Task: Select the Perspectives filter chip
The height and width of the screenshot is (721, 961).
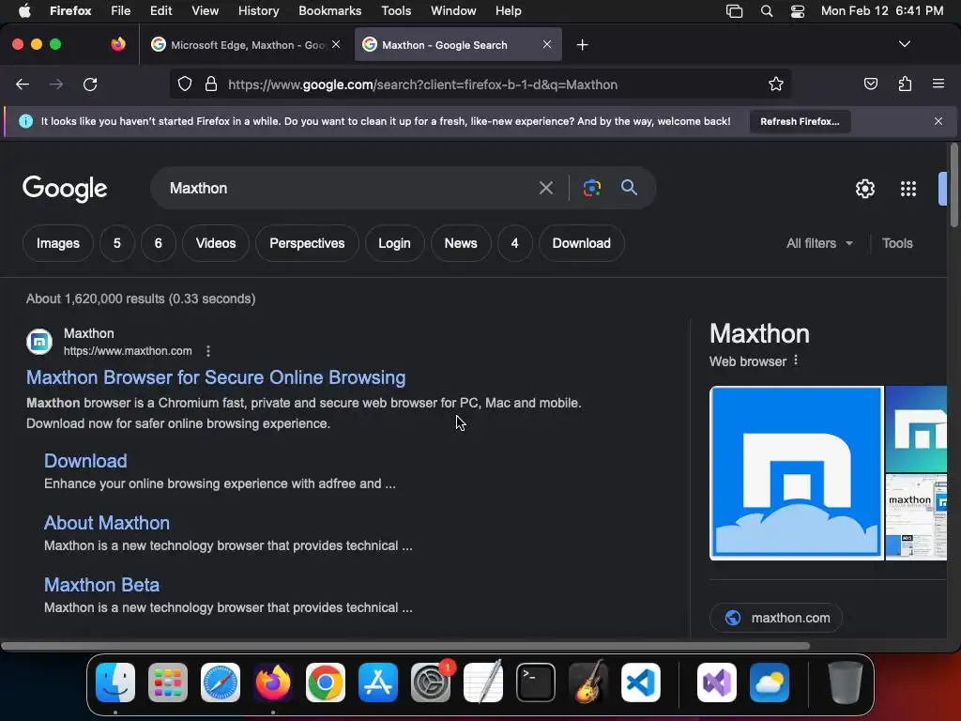Action: point(307,243)
